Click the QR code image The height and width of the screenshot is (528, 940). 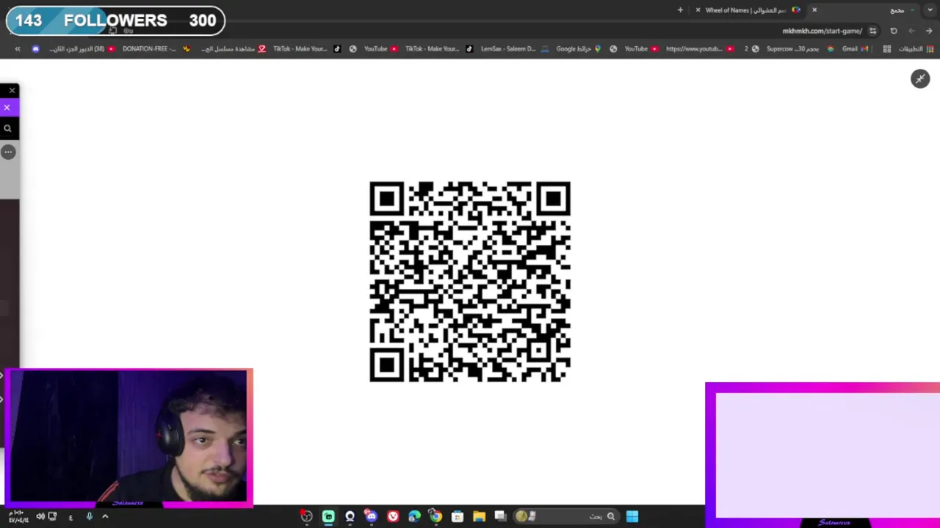pos(470,282)
